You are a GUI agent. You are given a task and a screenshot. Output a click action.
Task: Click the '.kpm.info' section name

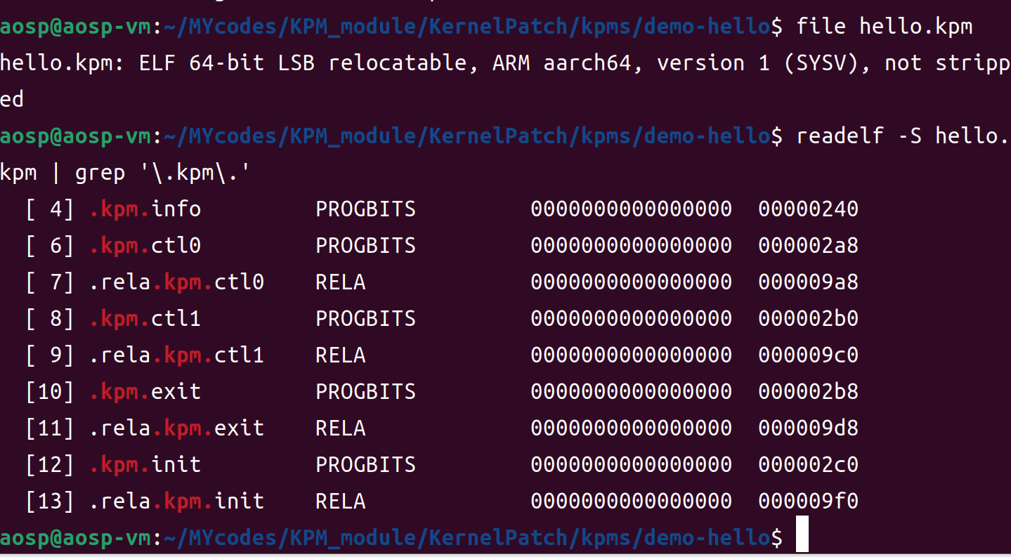coord(145,209)
